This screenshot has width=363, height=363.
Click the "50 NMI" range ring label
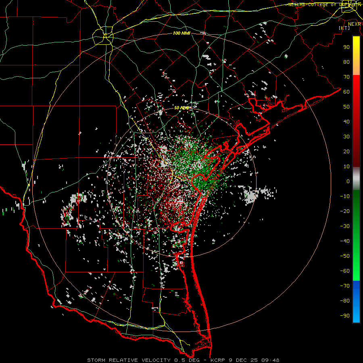coord(181,108)
